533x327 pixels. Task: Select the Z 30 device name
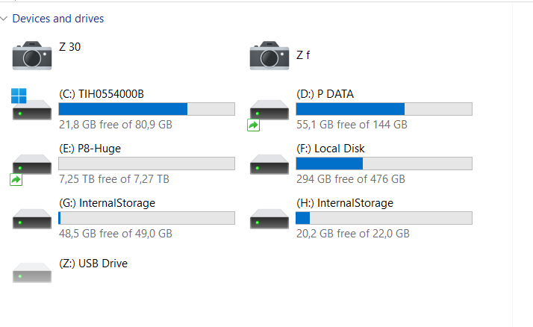pos(69,47)
